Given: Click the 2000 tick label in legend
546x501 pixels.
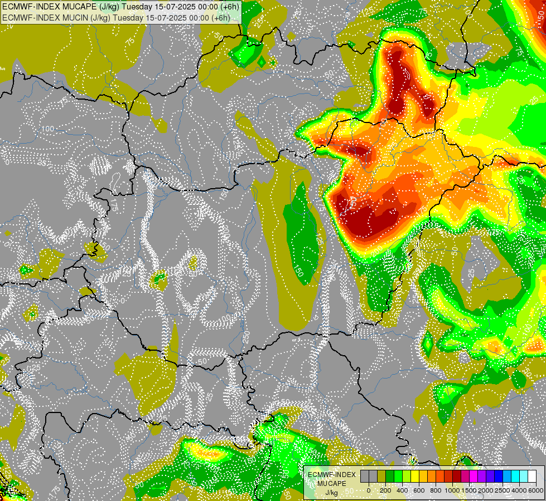Looking at the screenshot, I should (486, 490).
